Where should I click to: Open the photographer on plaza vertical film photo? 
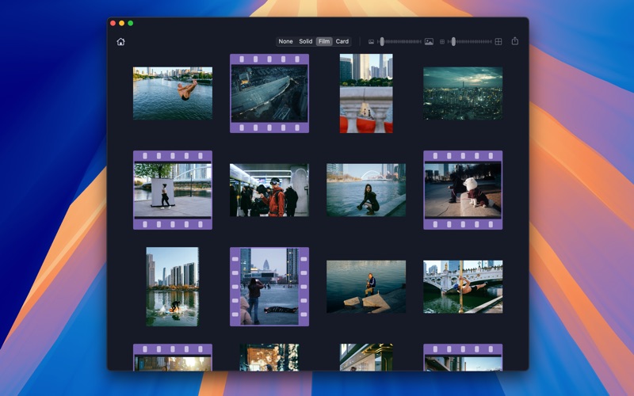pos(269,287)
